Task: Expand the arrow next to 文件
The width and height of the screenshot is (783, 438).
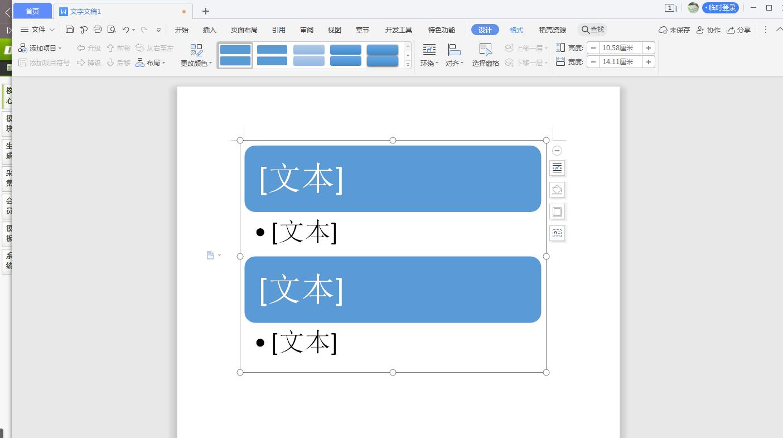Action: (52, 30)
